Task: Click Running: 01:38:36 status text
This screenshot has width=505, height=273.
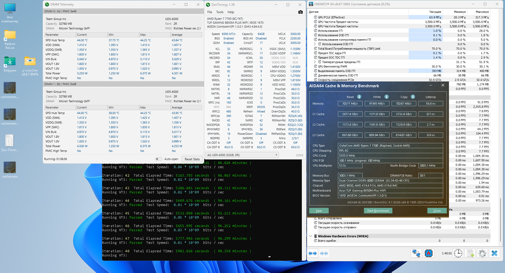Action: 56,159
